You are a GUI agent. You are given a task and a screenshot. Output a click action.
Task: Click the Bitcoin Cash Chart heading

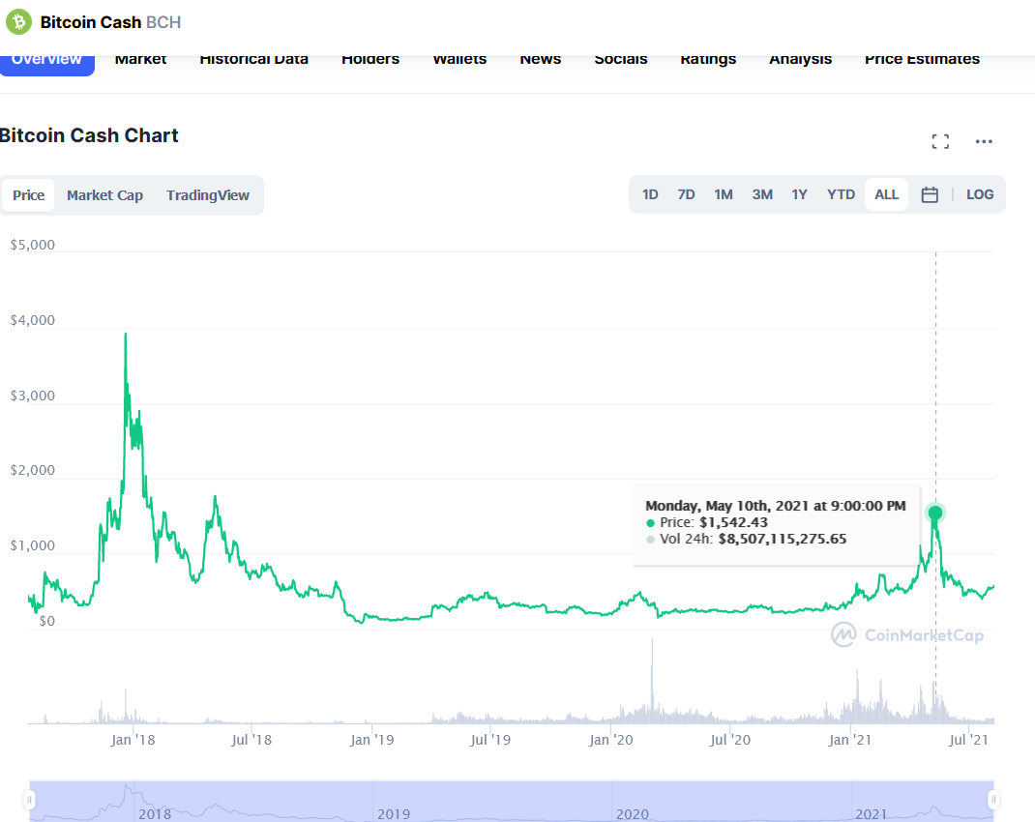[x=89, y=135]
